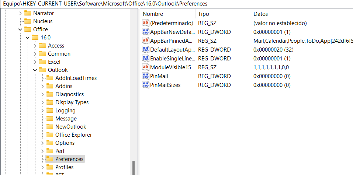Click the ModuleVisible15 string icon
This screenshot has height=175, width=353.
click(x=146, y=67)
